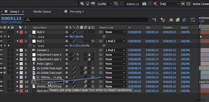The width and height of the screenshot is (209, 102).
Task: Toggle adjustment layer switch on Adjustment Layer 2
Action: pos(89,55)
